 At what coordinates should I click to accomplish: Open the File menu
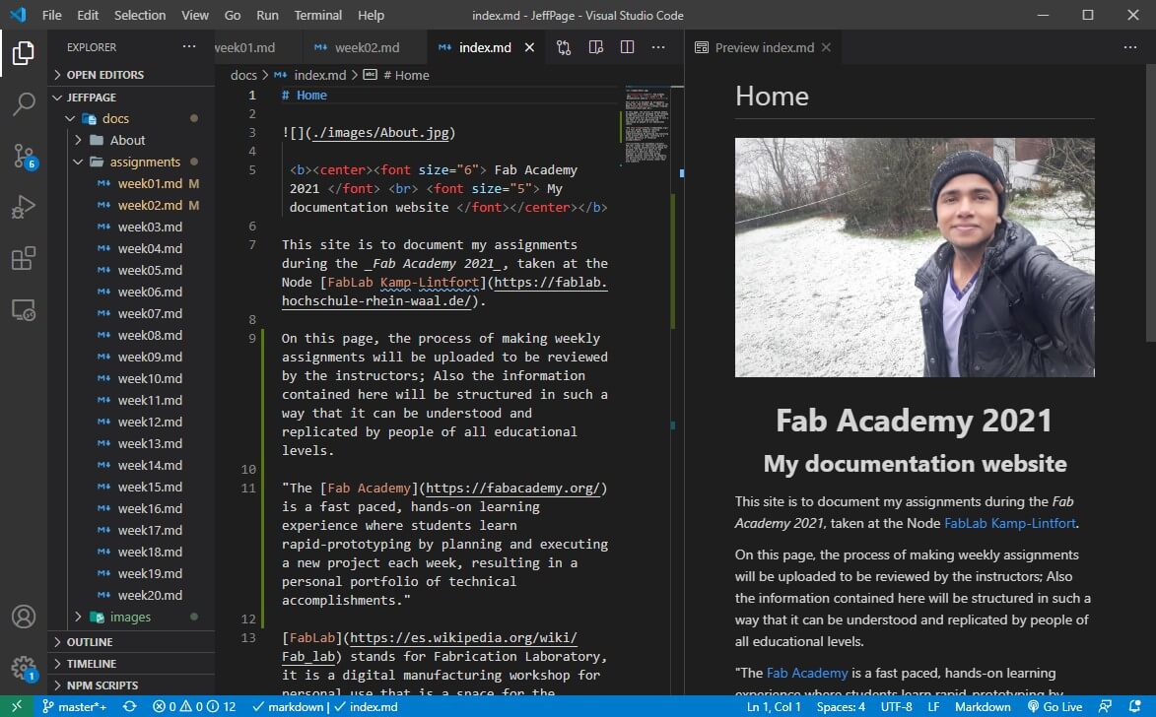(x=51, y=15)
